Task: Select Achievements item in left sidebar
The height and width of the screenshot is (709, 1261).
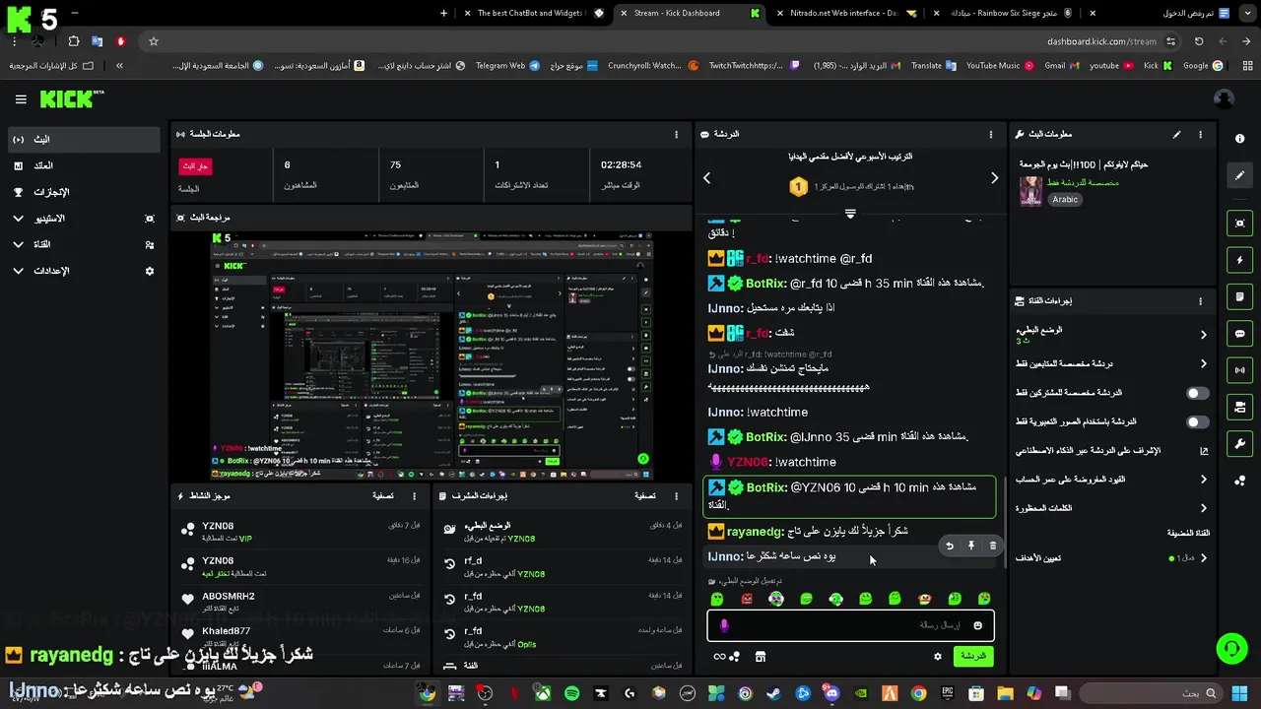Action: 84,192
